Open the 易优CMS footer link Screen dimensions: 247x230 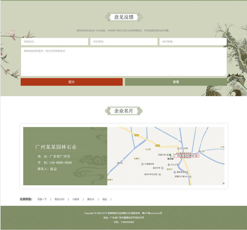tap(59, 200)
